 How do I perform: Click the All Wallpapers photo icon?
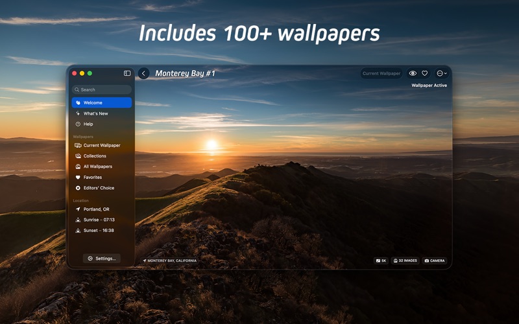[78, 167]
